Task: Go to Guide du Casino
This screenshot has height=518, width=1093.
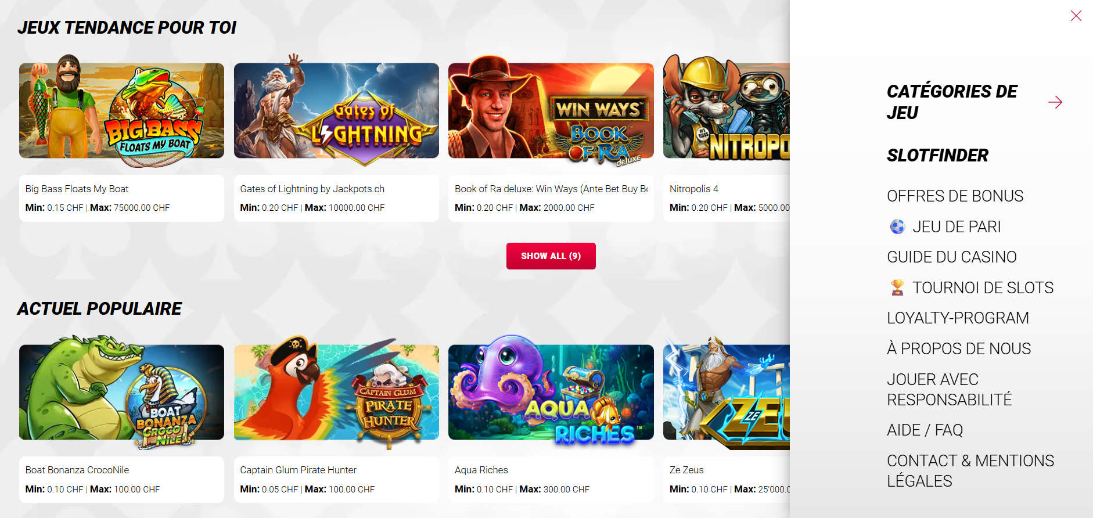Action: (x=951, y=257)
